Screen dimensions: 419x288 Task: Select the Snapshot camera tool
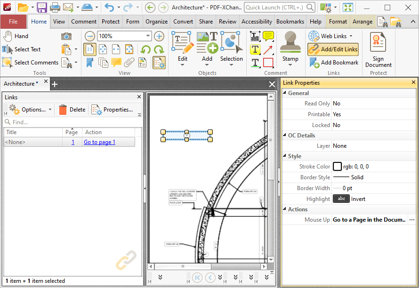coord(66,36)
